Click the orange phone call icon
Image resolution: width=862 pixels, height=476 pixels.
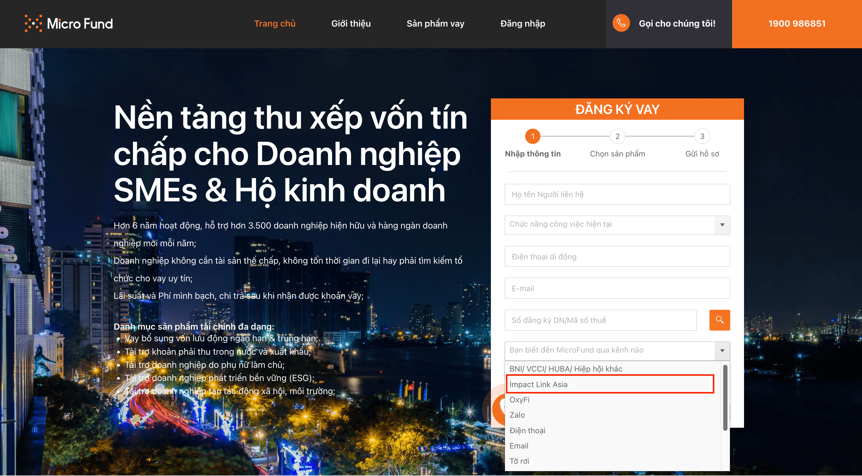click(x=621, y=23)
